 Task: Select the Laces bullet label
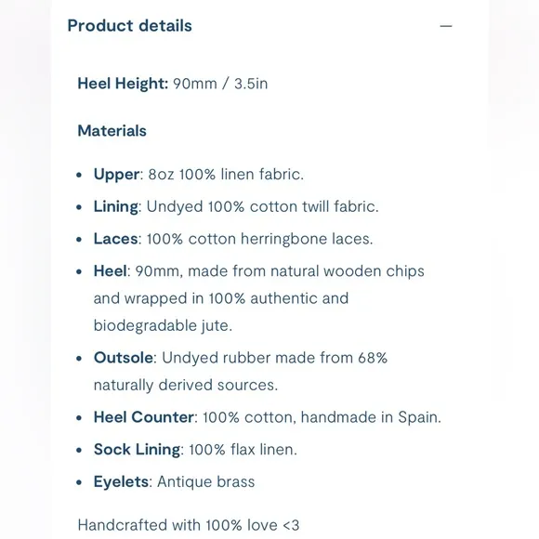point(115,239)
